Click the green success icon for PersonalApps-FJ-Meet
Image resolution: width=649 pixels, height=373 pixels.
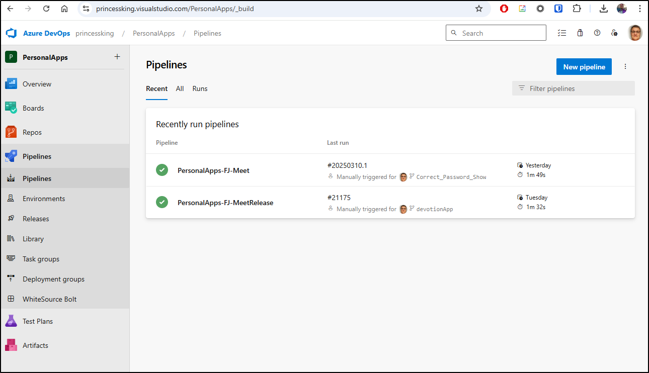pyautogui.click(x=162, y=170)
